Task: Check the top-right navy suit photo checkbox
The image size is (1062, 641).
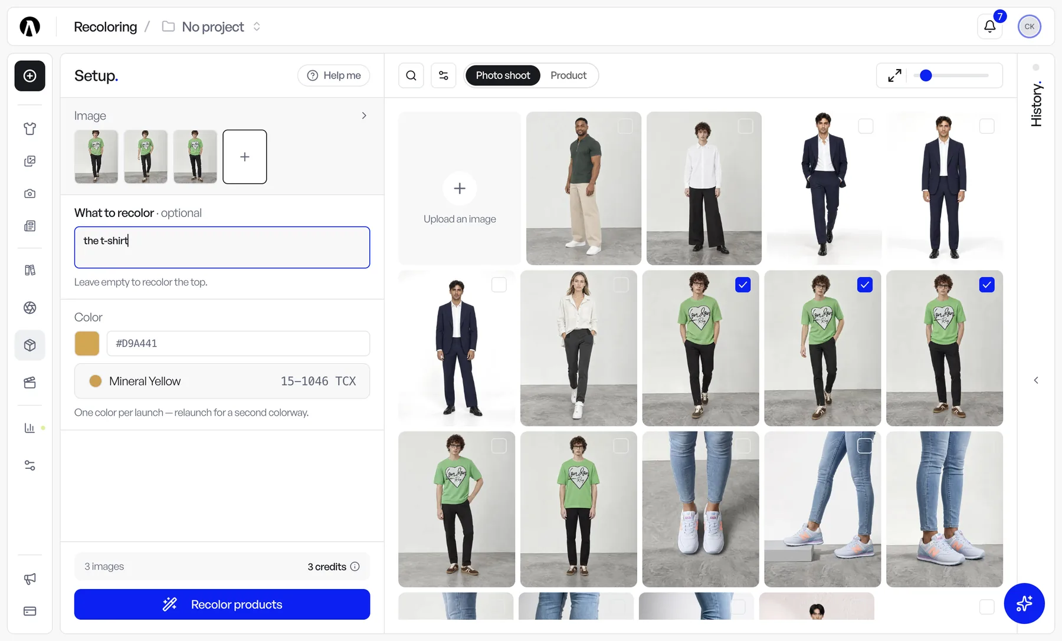Action: [986, 126]
